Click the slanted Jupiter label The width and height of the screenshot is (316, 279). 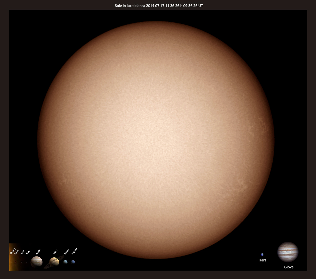coord(38,252)
